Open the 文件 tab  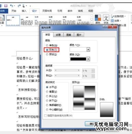click(x=4, y=11)
